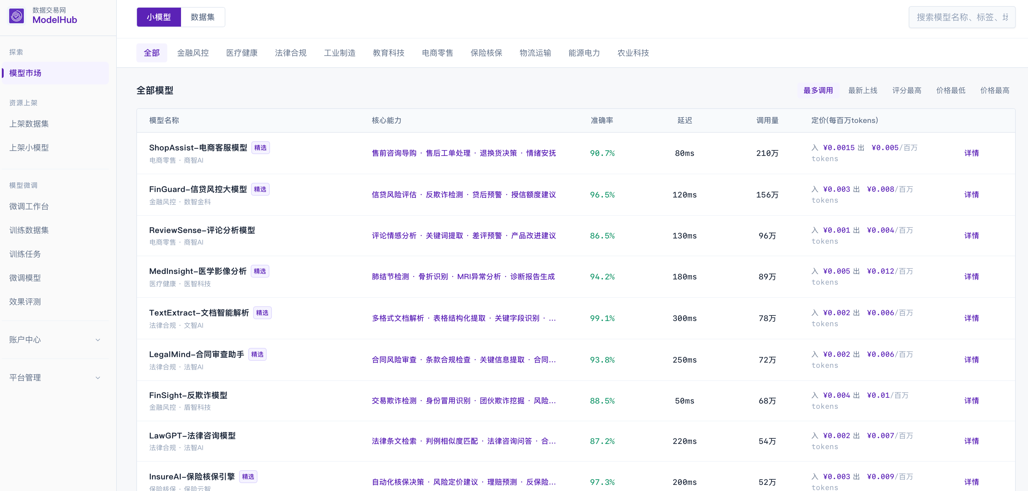Click FinGuard-信贷风控大模型 name
Viewport: 1028px width, 491px height.
coord(198,189)
